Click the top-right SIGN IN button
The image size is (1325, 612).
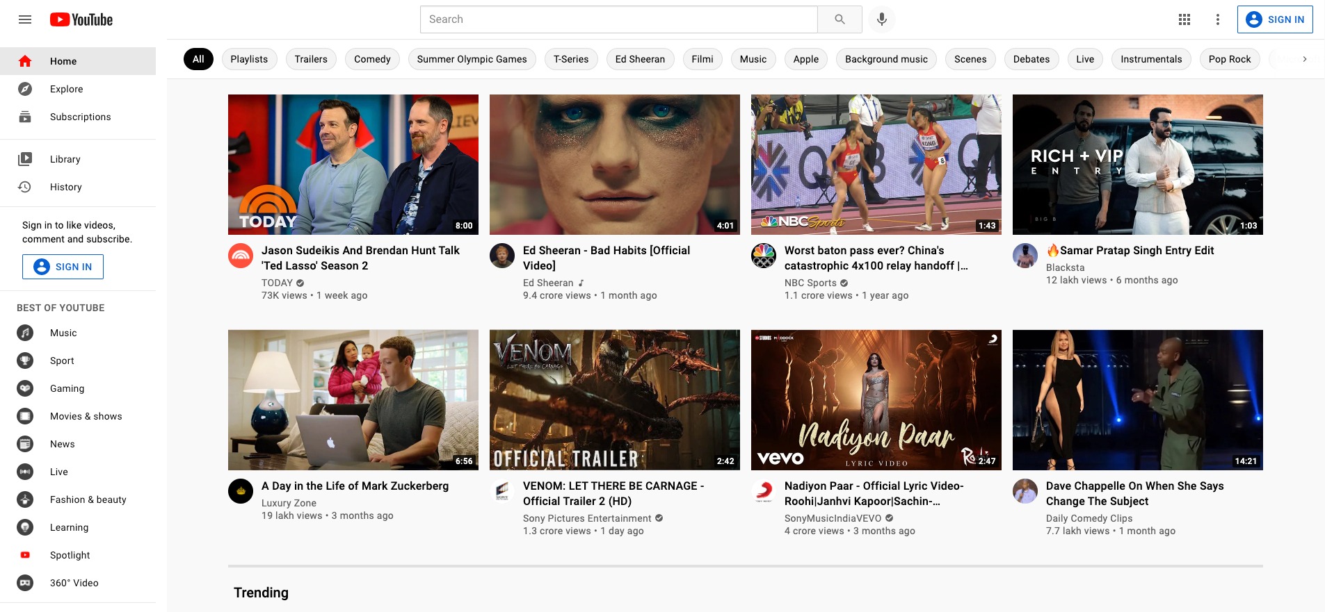coord(1274,19)
